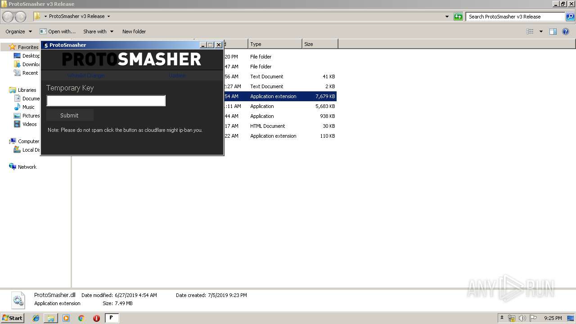Select the 5,683 KB Application row

(280, 106)
